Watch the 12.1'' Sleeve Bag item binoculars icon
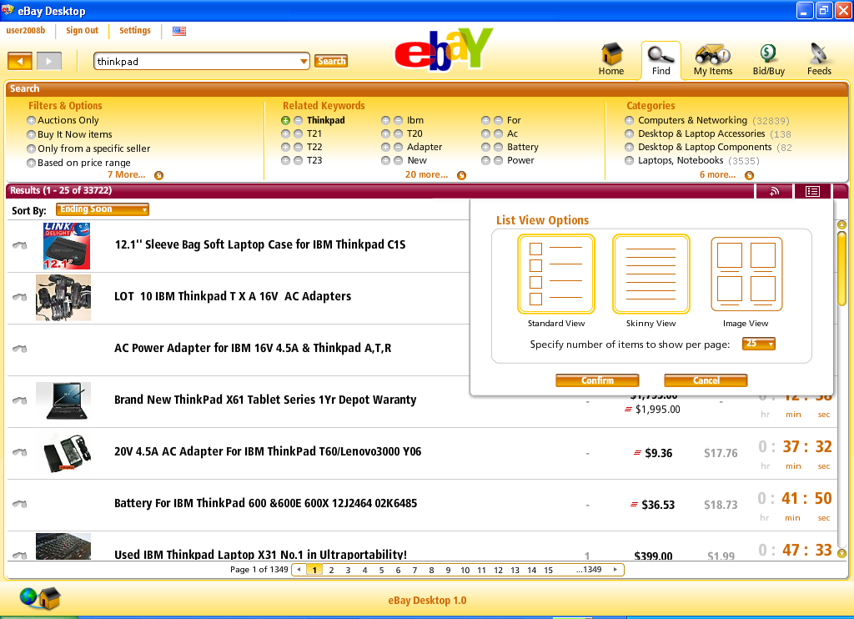This screenshot has width=854, height=619. [20, 245]
